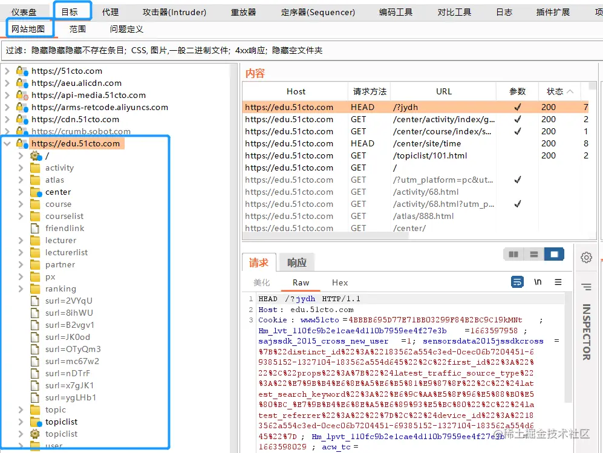Open the 问题定义 sub-tab

[126, 29]
